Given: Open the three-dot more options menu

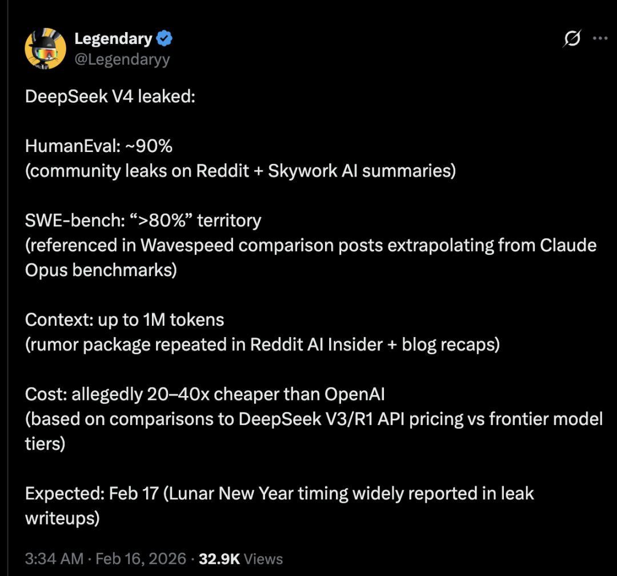Looking at the screenshot, I should [600, 39].
